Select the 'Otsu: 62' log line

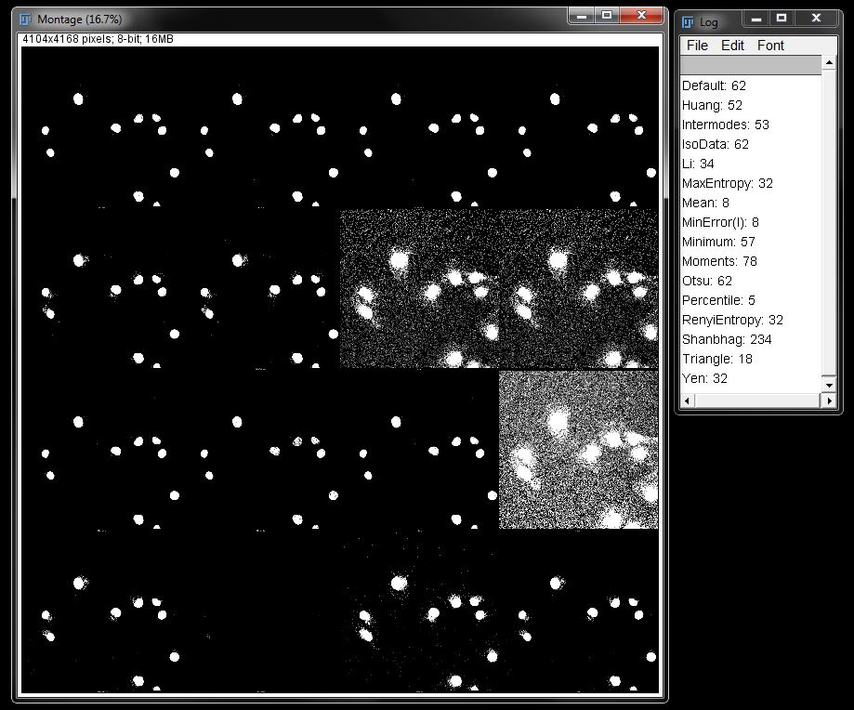707,281
